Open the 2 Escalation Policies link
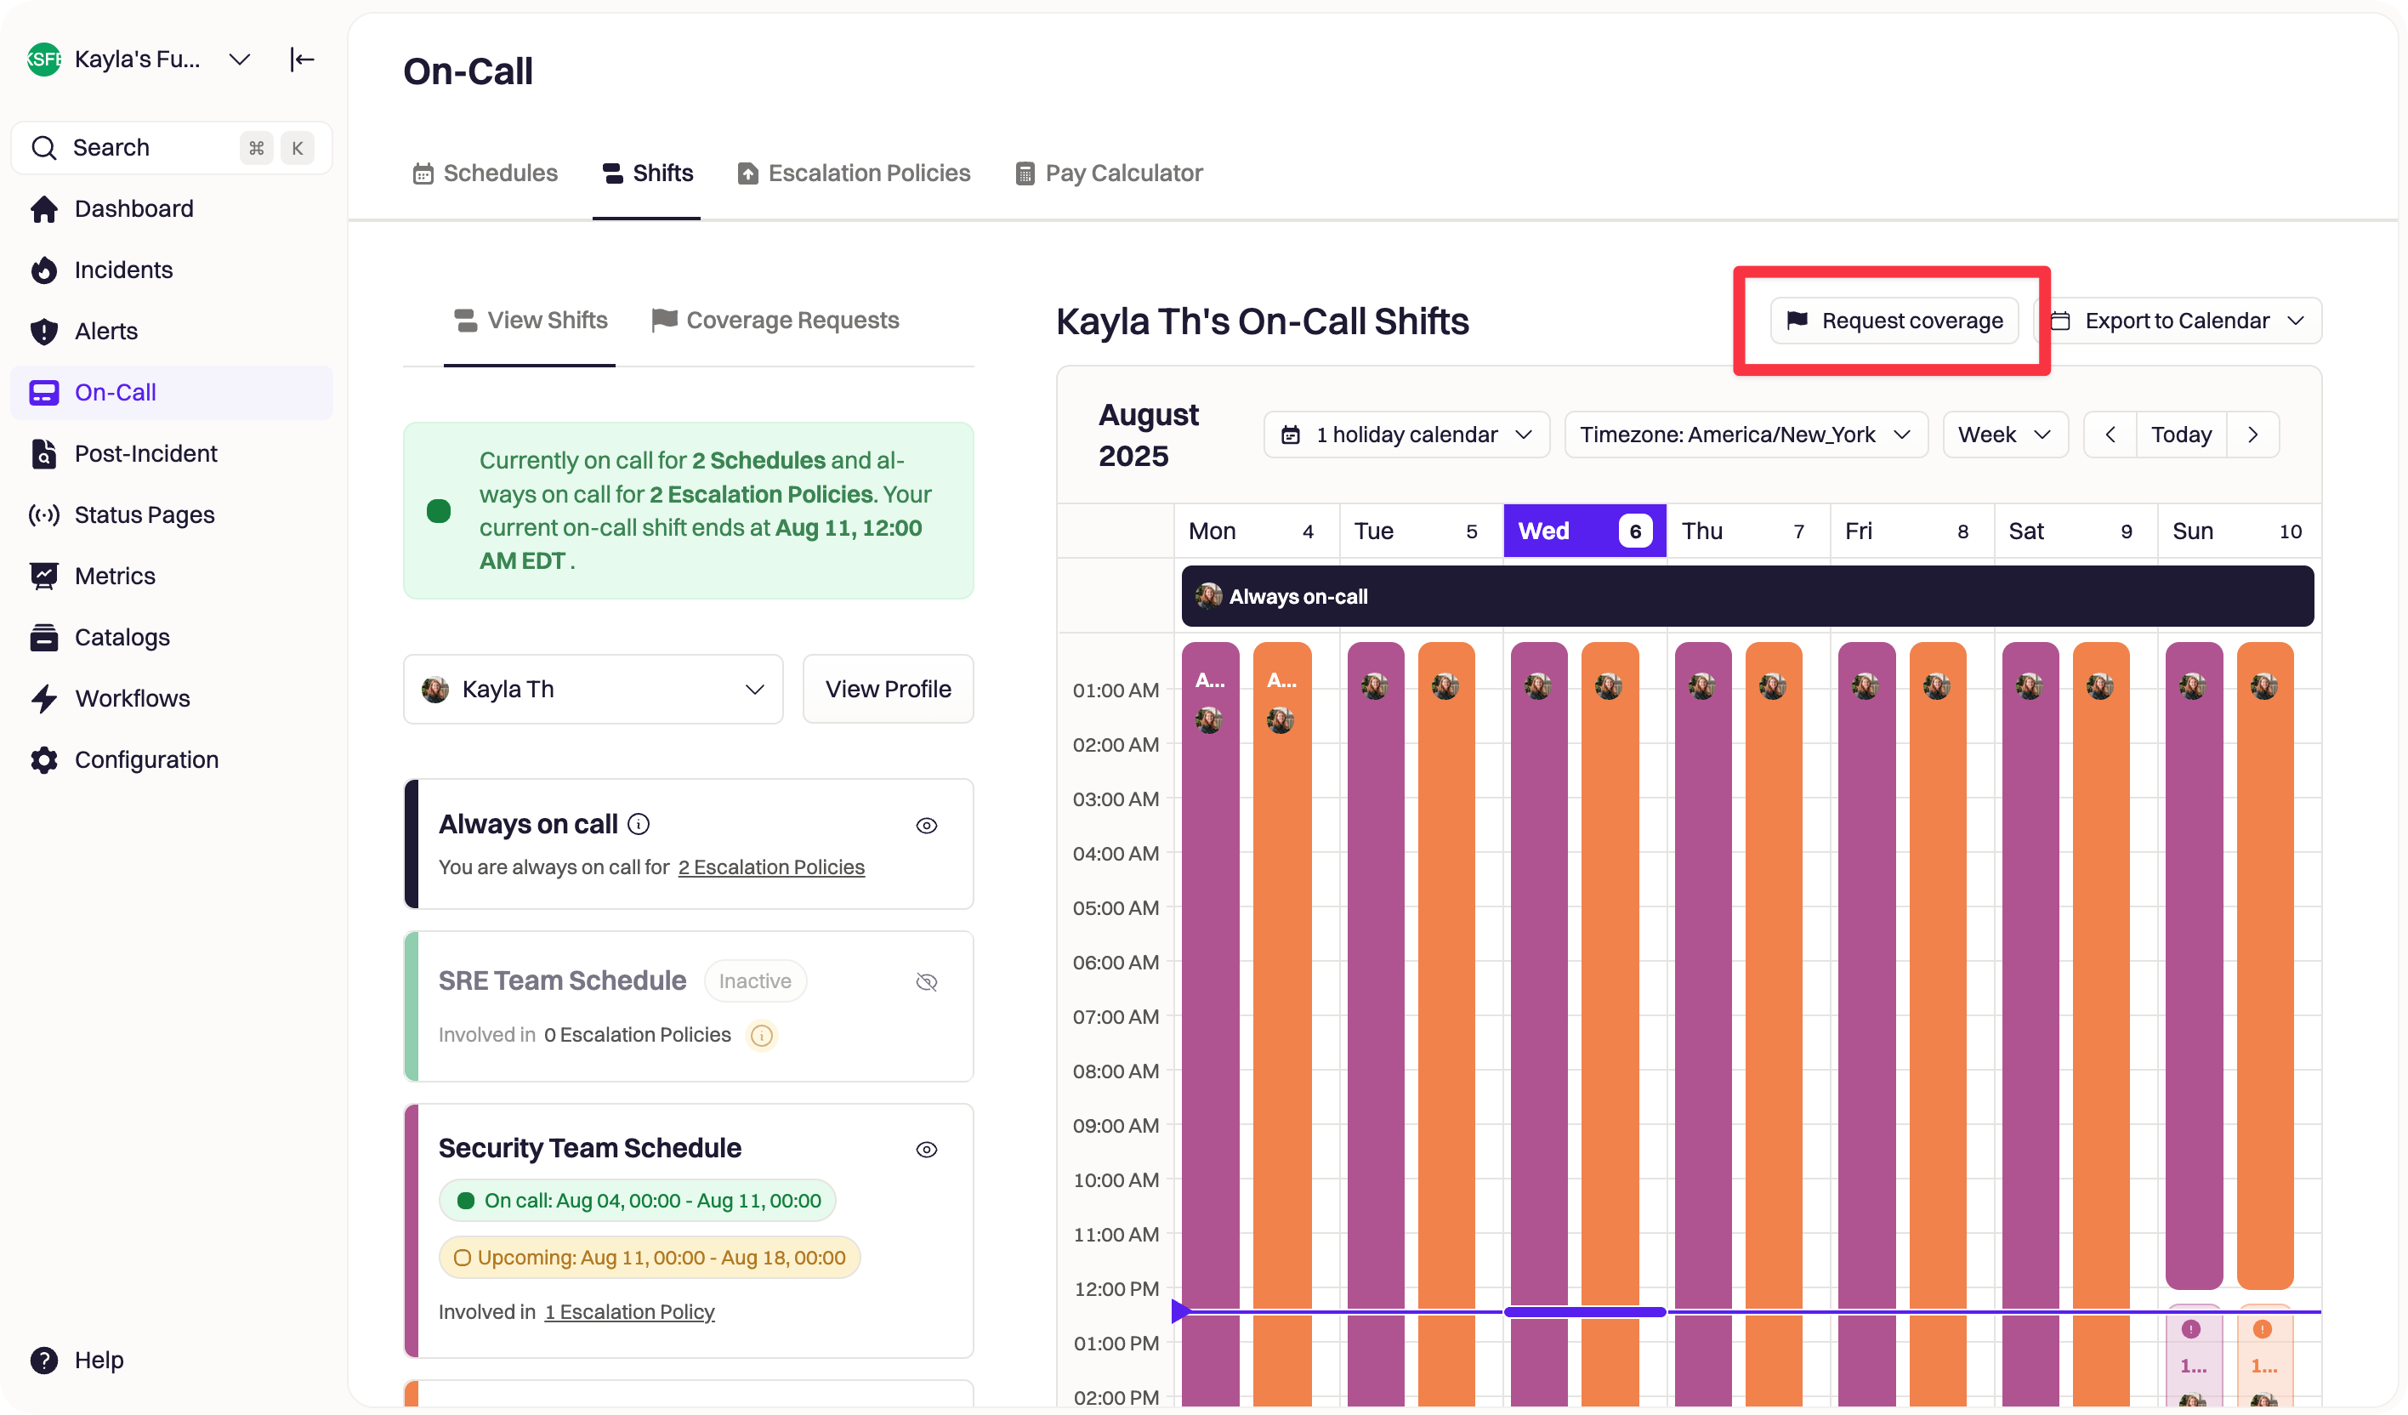 (x=771, y=867)
